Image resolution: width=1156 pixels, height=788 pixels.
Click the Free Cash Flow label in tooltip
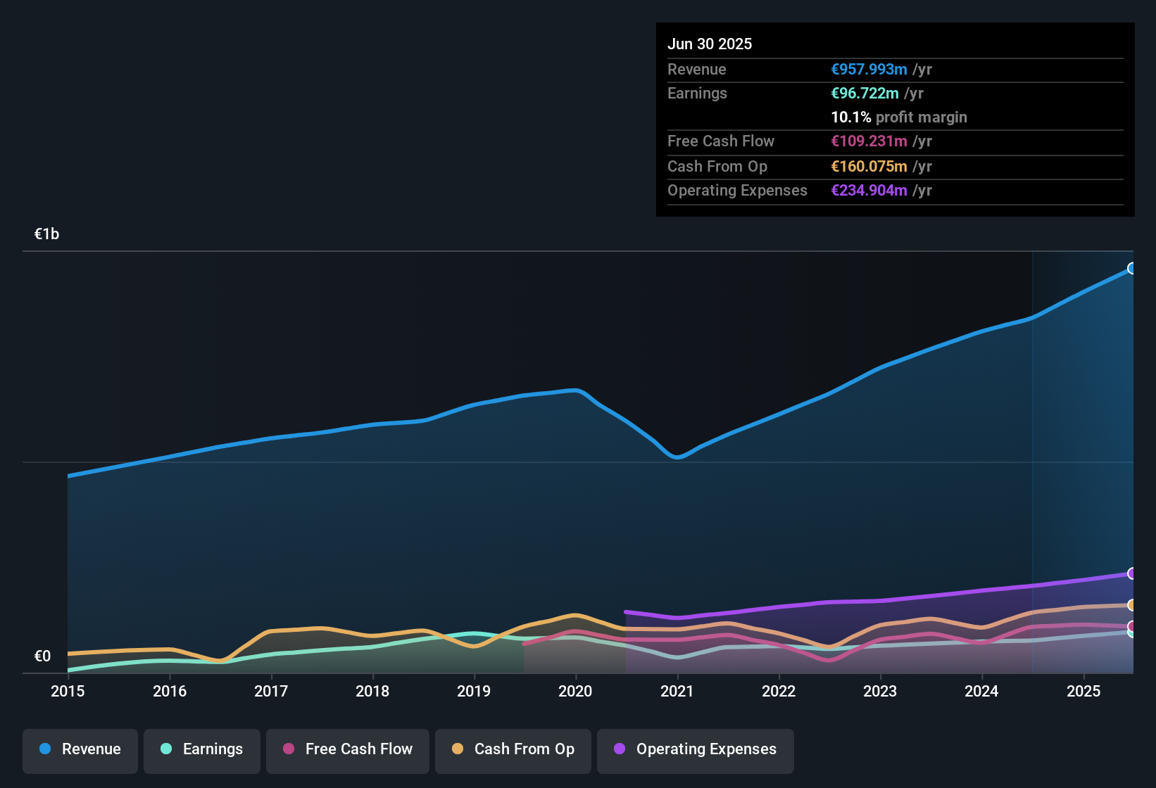[721, 141]
